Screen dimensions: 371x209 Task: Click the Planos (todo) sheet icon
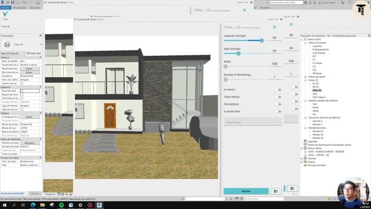pos(305,148)
